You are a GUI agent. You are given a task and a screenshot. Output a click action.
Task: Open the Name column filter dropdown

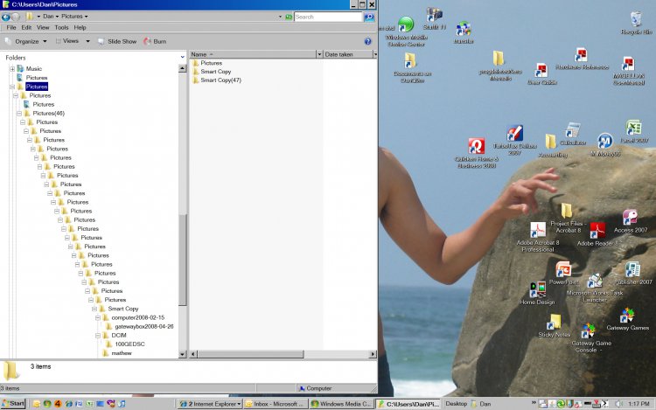pos(319,54)
